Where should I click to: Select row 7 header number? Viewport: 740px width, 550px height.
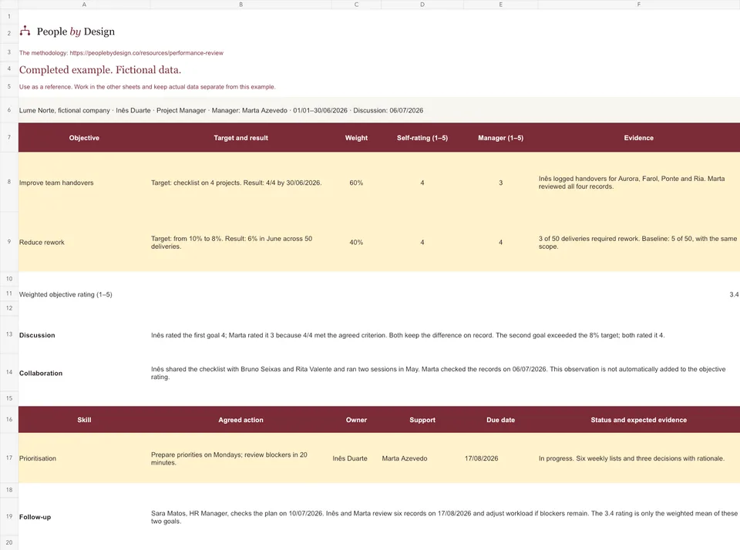[x=9, y=137]
